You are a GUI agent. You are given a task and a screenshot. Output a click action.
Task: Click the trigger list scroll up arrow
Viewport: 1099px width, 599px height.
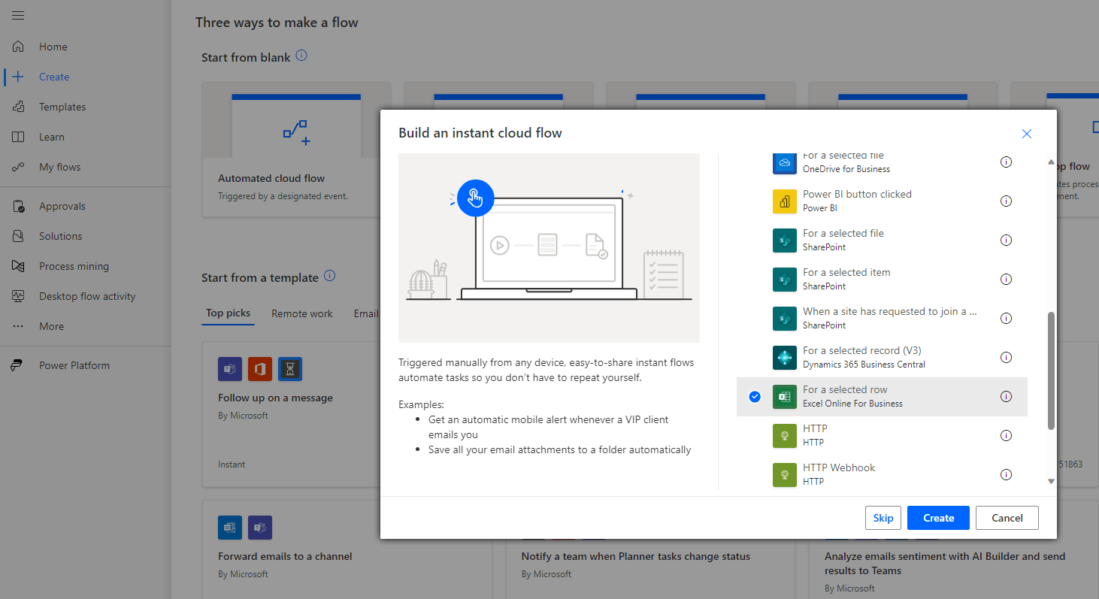pyautogui.click(x=1051, y=162)
